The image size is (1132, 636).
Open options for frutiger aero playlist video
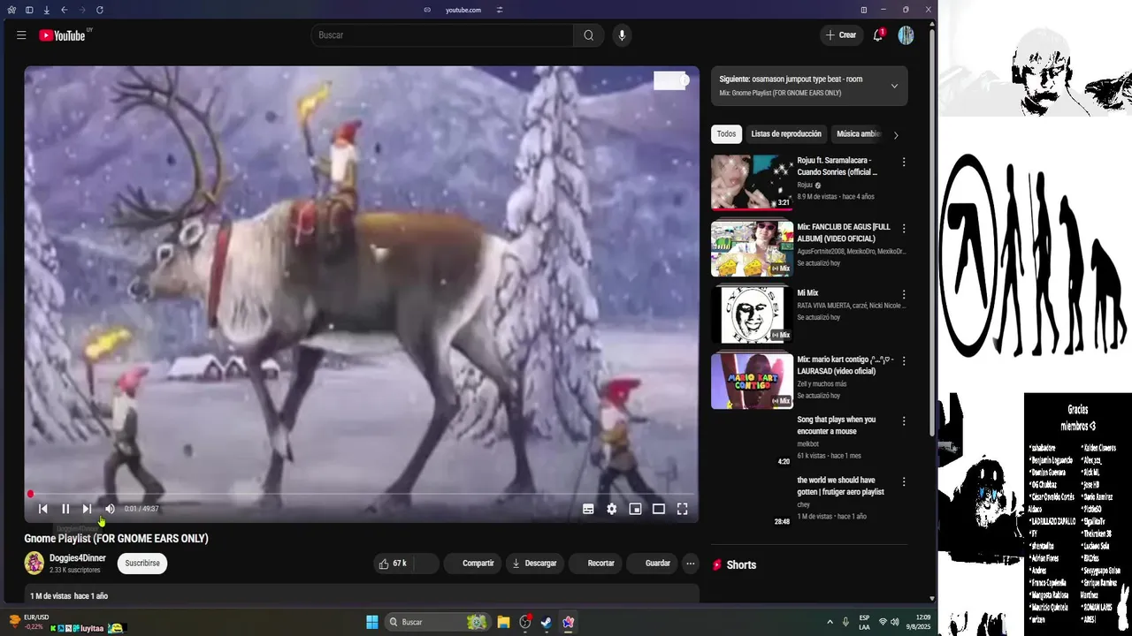tap(904, 482)
